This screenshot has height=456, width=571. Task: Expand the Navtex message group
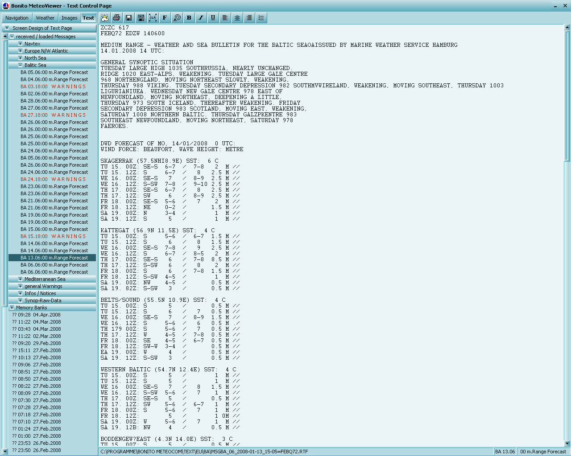pyautogui.click(x=20, y=44)
